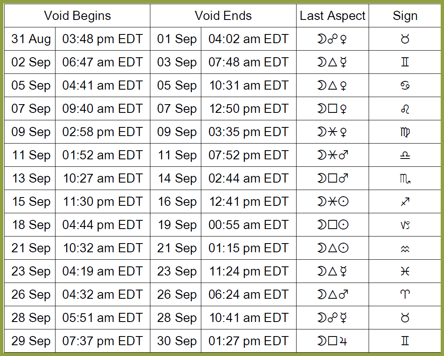Select the Moon square Jupiter aspect

[332, 341]
